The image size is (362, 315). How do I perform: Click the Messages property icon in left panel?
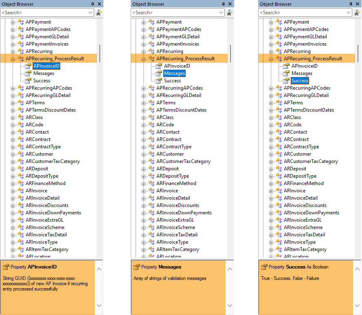(28, 73)
